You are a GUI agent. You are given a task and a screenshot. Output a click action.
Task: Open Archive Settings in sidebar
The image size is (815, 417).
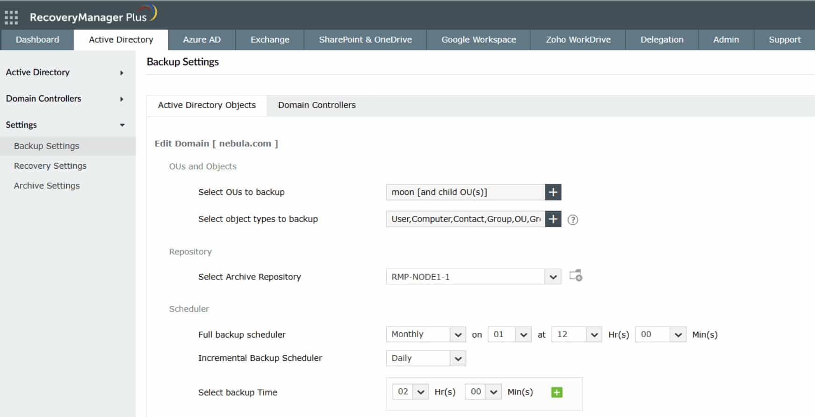[x=47, y=186]
